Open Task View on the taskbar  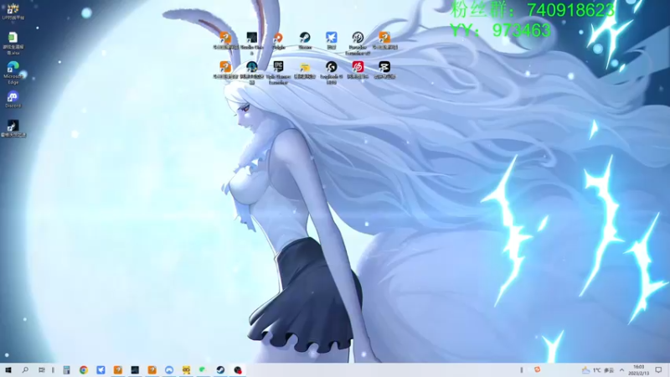tap(41, 370)
